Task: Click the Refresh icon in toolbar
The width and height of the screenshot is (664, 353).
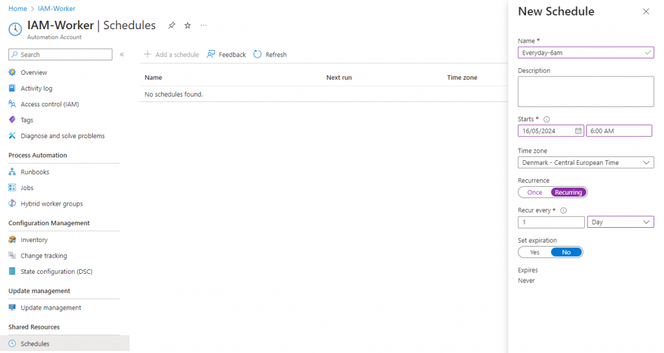Action: (257, 55)
